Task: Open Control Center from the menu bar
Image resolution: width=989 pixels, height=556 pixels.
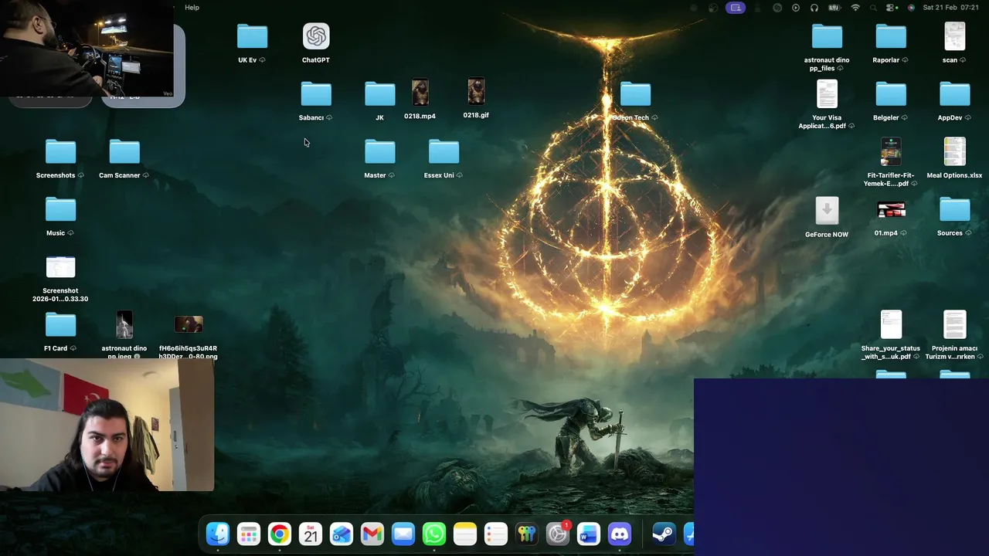Action: (x=892, y=8)
